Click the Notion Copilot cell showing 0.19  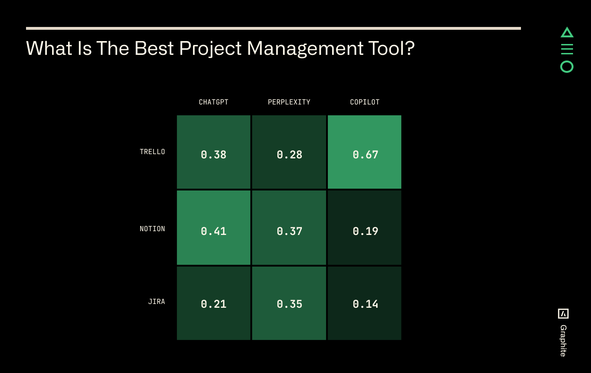coord(364,227)
